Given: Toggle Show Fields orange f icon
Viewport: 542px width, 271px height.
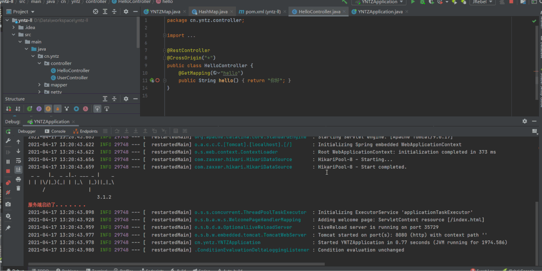Looking at the screenshot, I should coord(48,109).
